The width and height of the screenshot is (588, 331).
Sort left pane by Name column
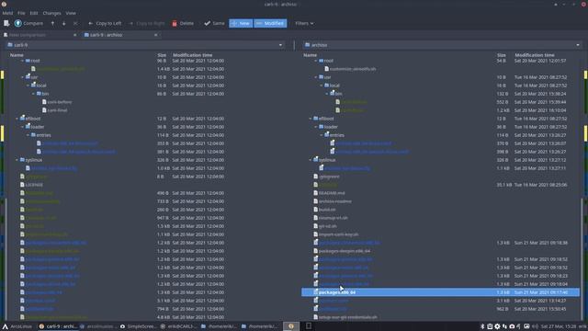pyautogui.click(x=17, y=55)
